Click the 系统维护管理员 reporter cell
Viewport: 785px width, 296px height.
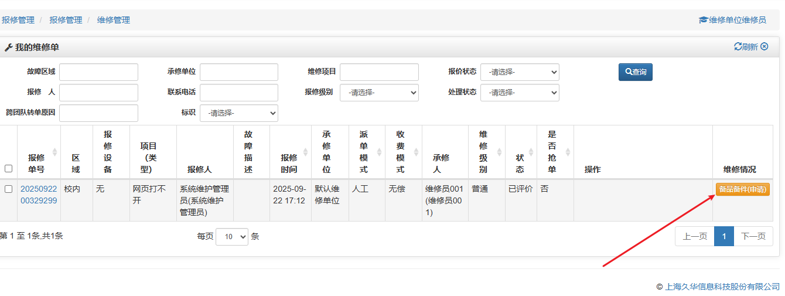(x=204, y=200)
